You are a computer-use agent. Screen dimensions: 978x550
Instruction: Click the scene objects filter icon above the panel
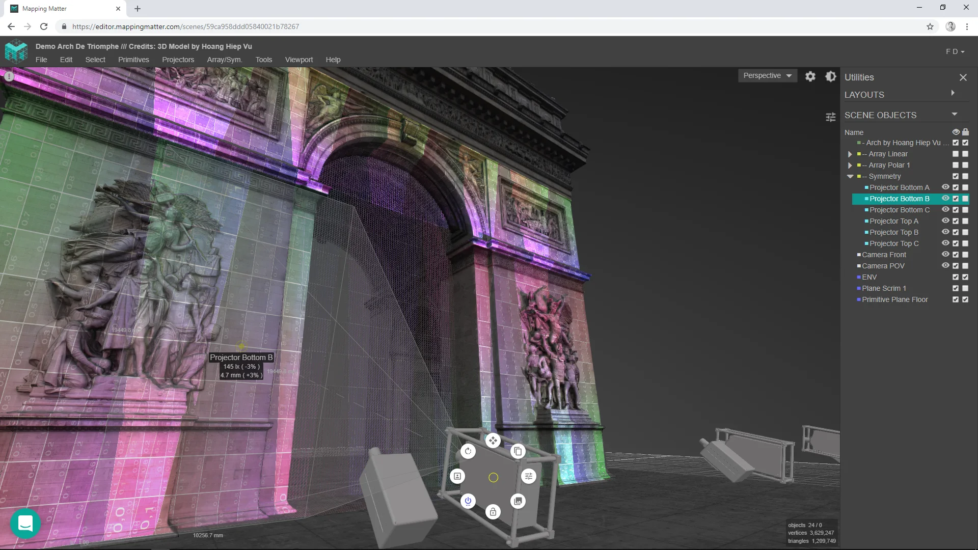point(831,117)
